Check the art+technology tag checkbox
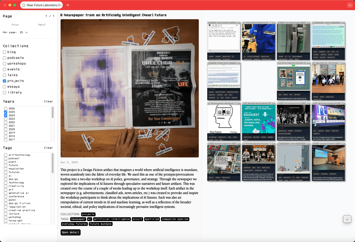This screenshot has height=242, width=355. [6, 155]
